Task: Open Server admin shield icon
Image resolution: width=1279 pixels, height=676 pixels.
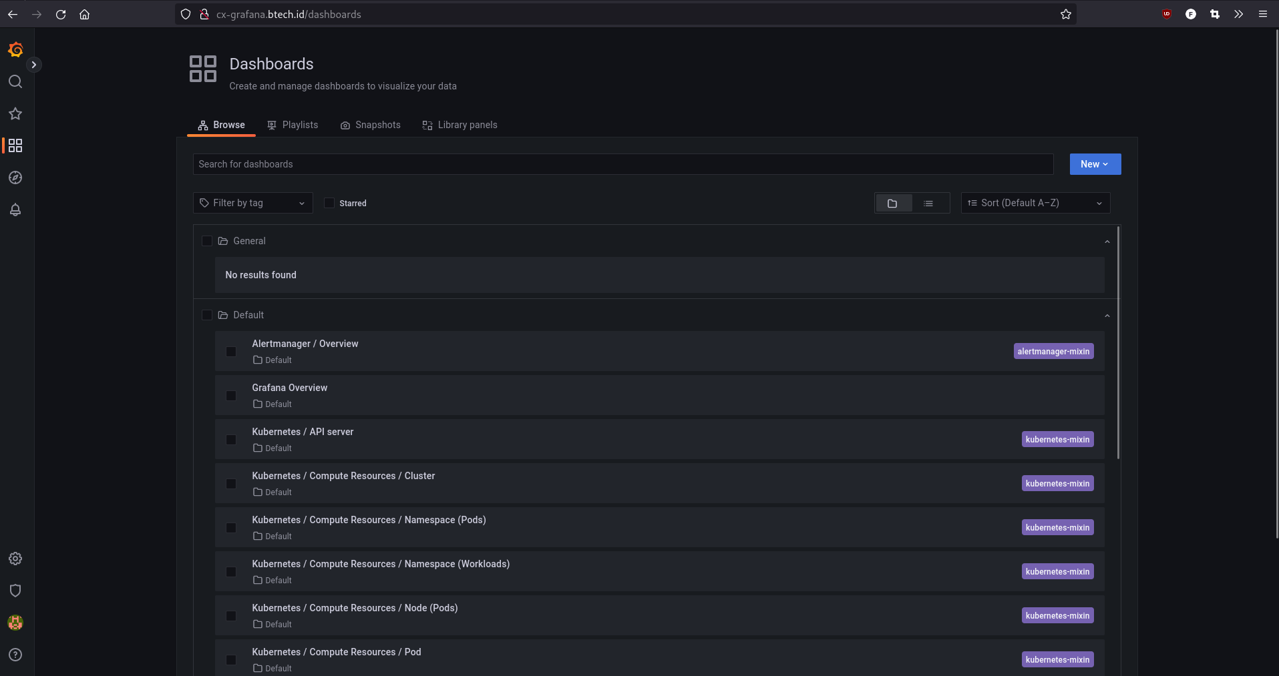Action: [x=15, y=591]
